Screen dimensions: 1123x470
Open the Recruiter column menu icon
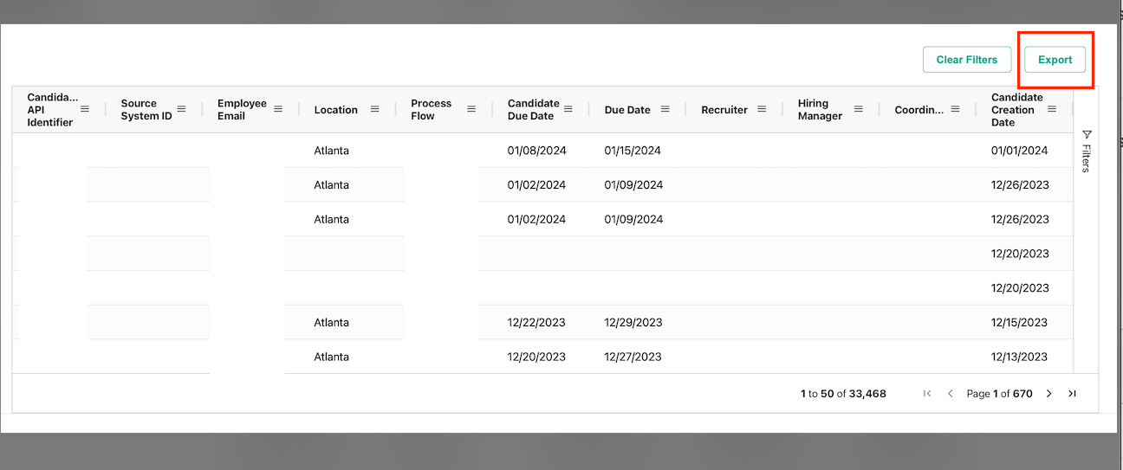(x=762, y=109)
